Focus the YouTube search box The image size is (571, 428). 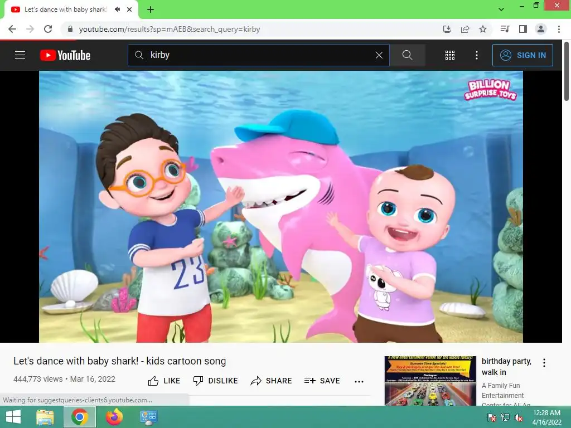pyautogui.click(x=259, y=55)
